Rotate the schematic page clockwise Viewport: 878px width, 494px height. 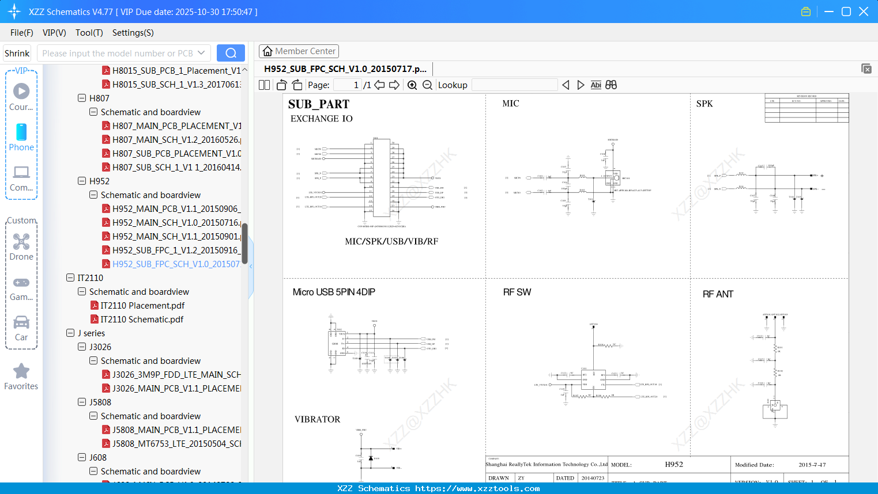297,85
